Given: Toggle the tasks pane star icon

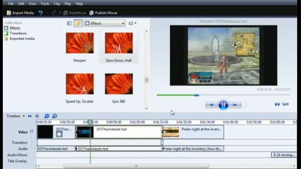Looking at the screenshot, I should [x=78, y=23].
